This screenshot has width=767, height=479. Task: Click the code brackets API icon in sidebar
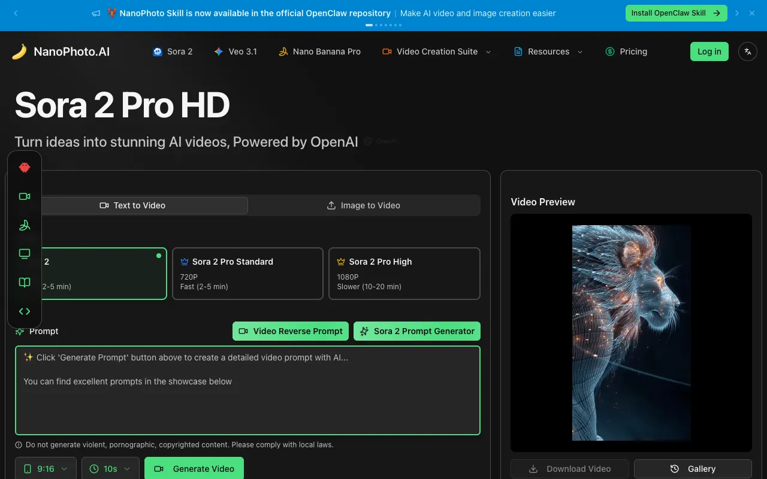click(25, 311)
